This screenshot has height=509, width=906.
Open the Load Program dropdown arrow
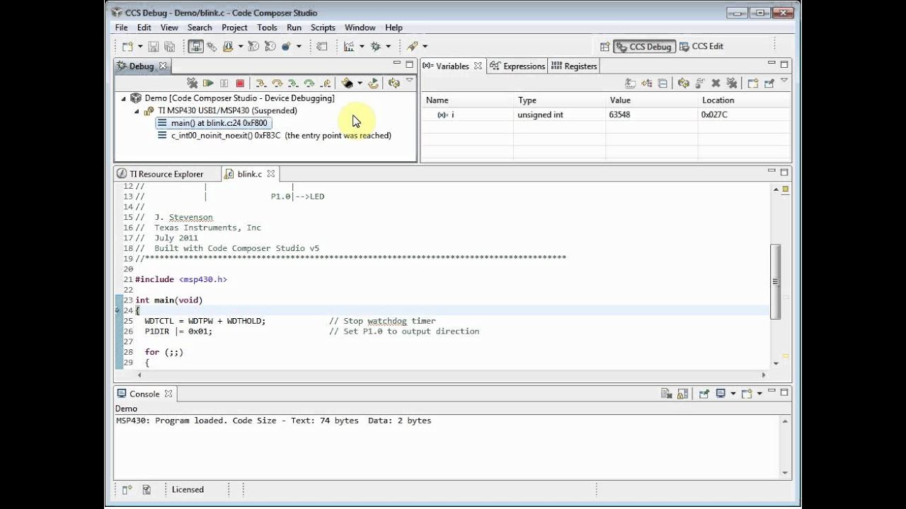[241, 47]
